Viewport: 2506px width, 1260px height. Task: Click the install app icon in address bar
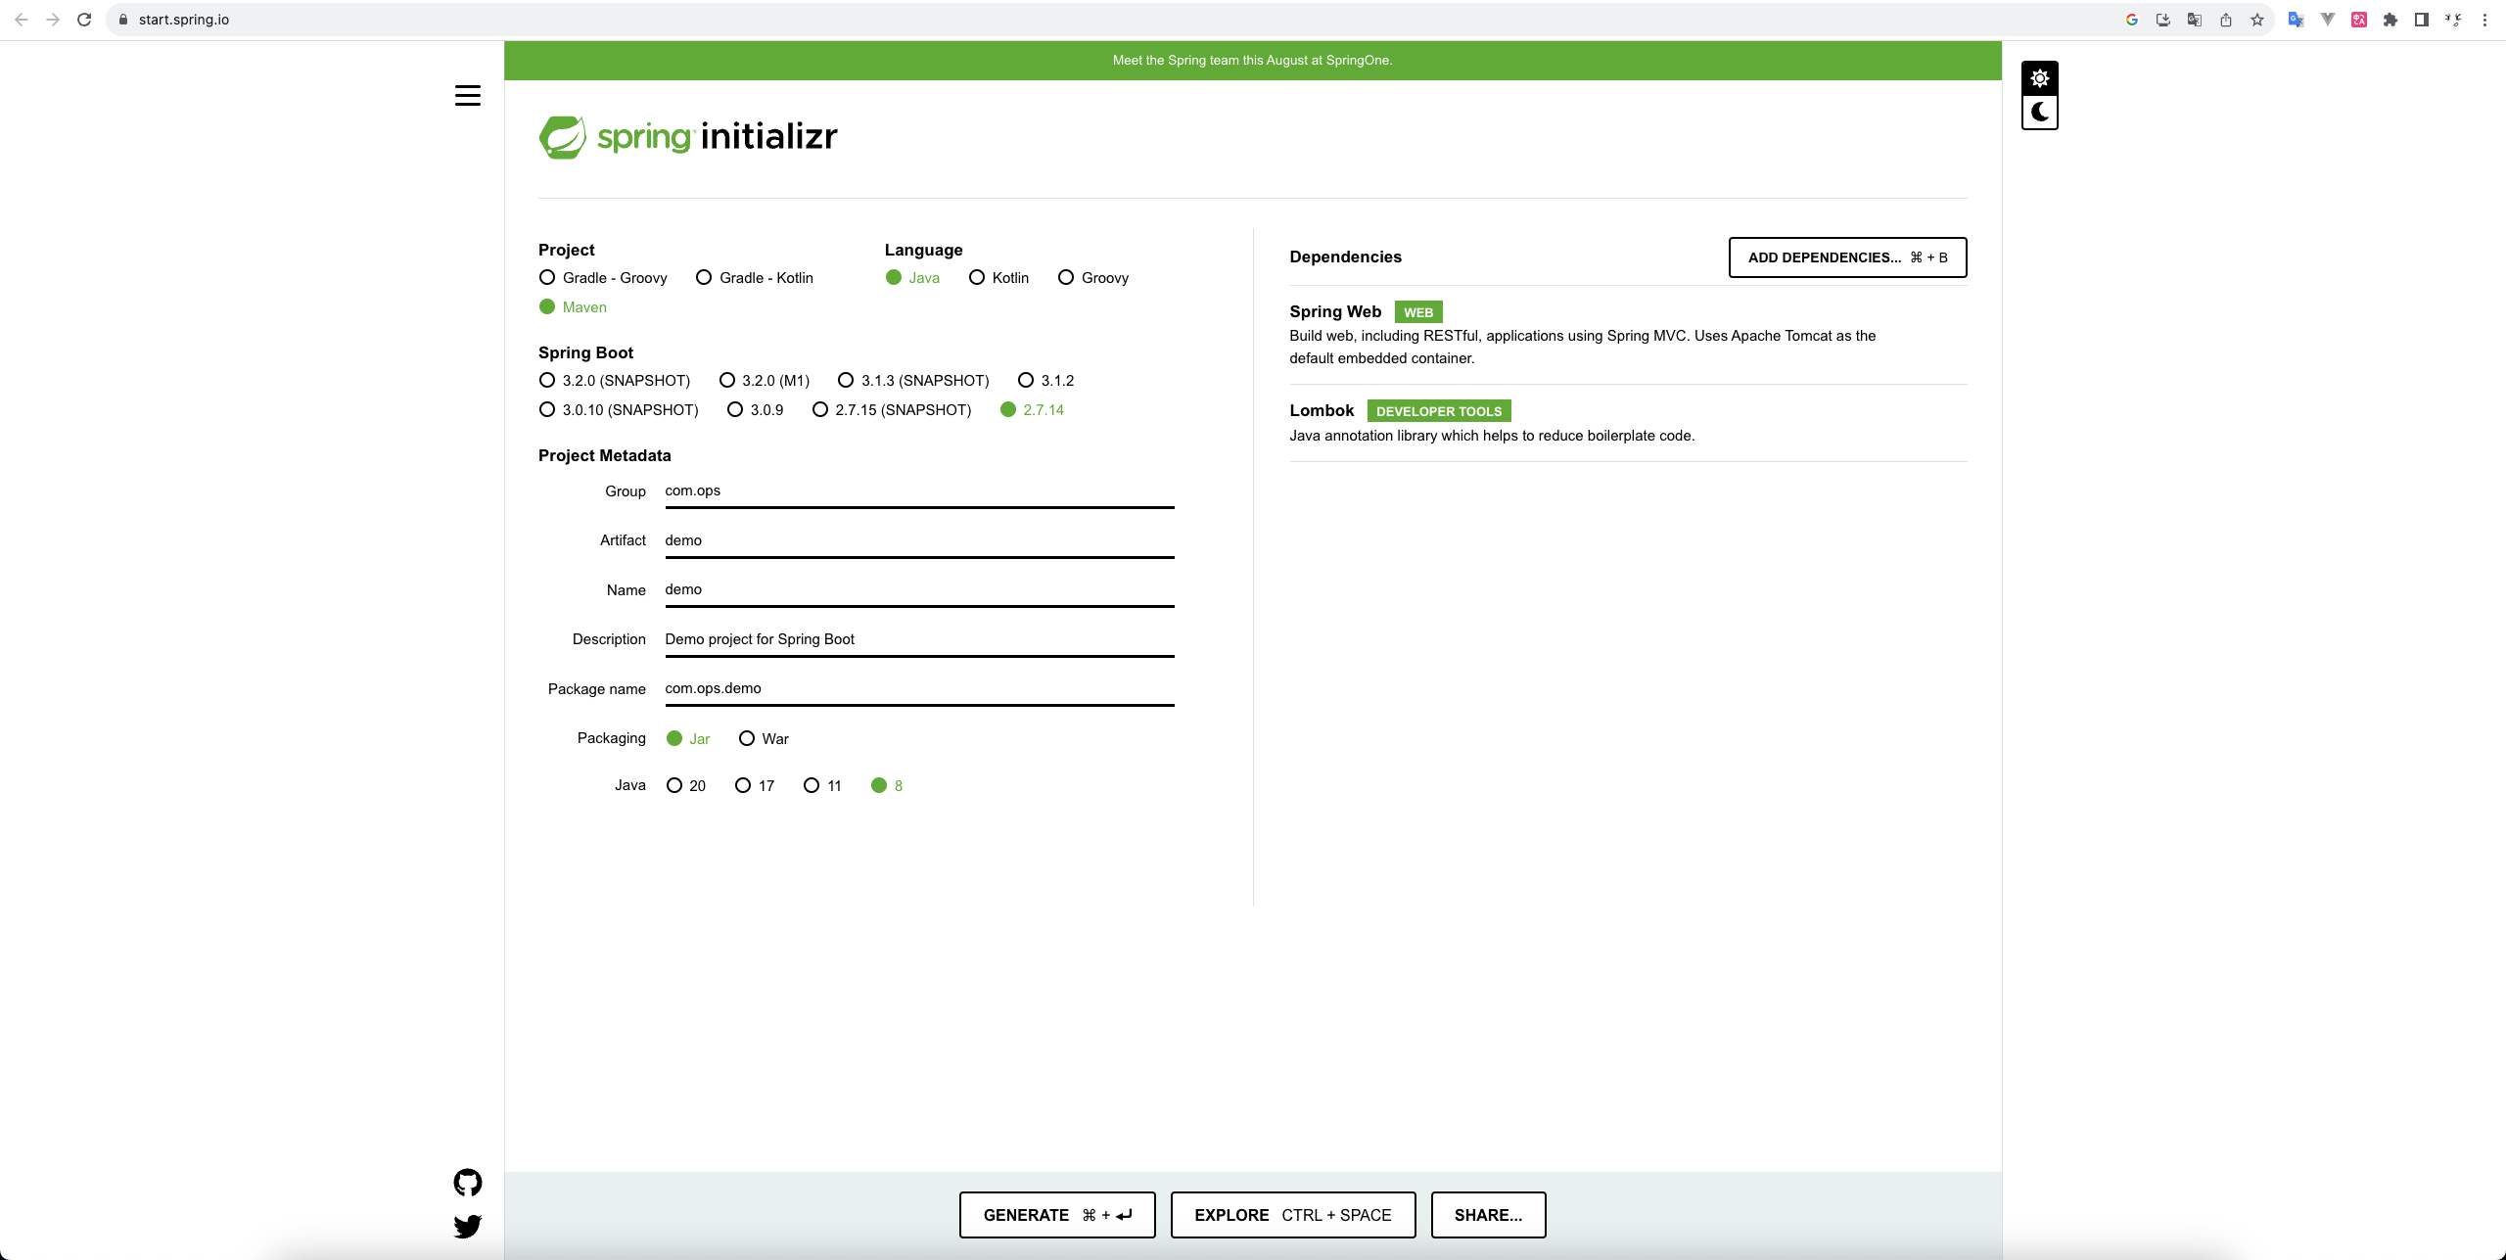pyautogui.click(x=2163, y=20)
